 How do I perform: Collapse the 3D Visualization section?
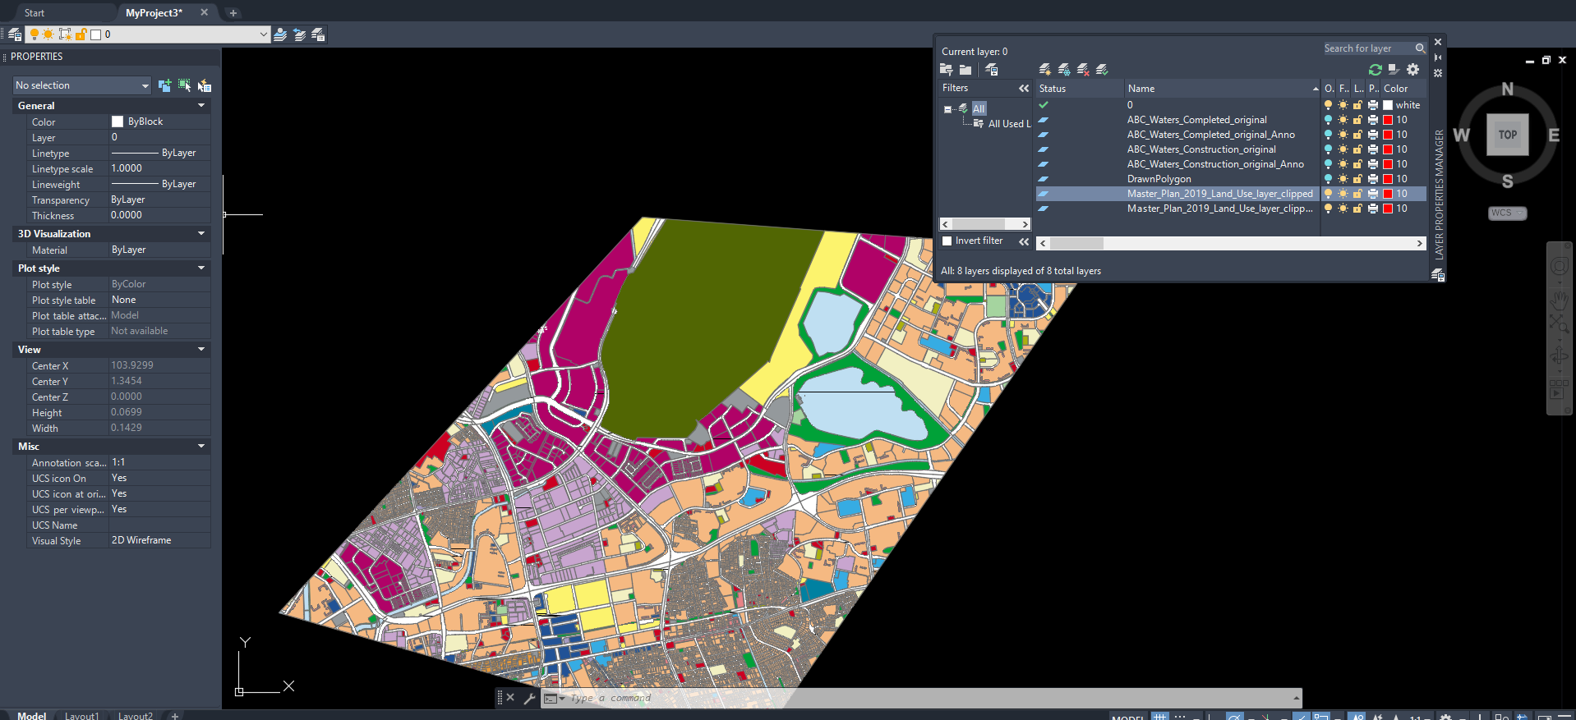(x=201, y=234)
